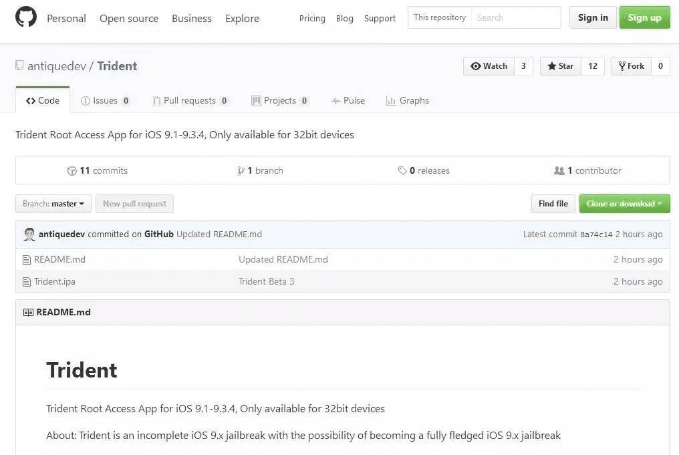The width and height of the screenshot is (679, 455).
Task: Focus the repository search field
Action: [516, 18]
